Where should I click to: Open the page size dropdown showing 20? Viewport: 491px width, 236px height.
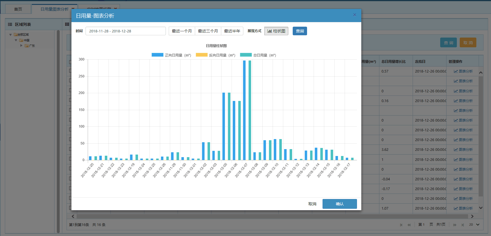click(474, 225)
